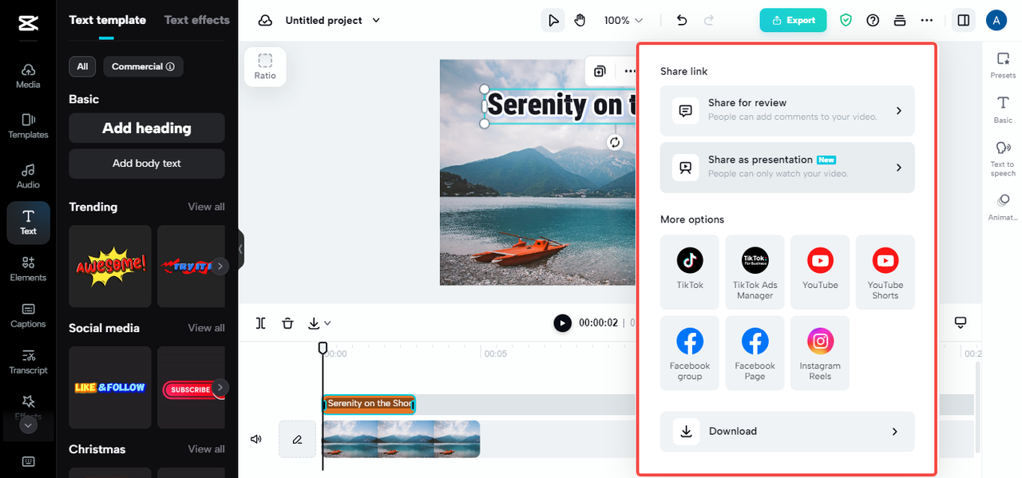Click the duplicate icon above the canvas
This screenshot has height=478, width=1022.
600,71
